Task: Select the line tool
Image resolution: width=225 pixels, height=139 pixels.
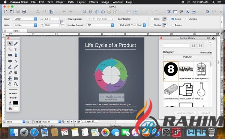Action: pyautogui.click(x=10, y=50)
